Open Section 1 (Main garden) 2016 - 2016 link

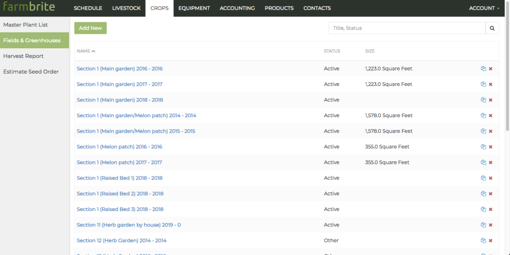[120, 68]
